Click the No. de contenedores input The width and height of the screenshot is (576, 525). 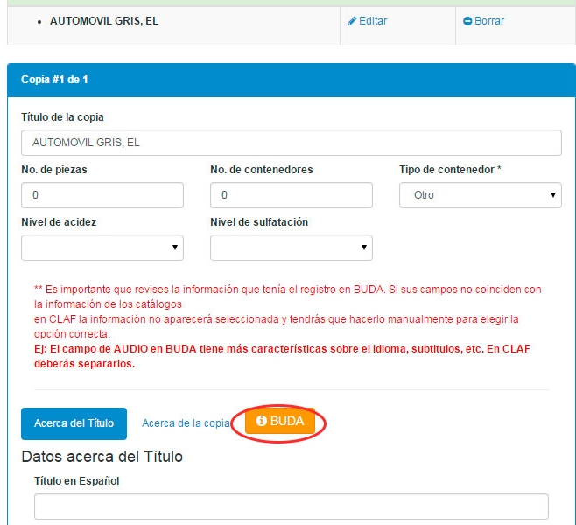coord(291,195)
